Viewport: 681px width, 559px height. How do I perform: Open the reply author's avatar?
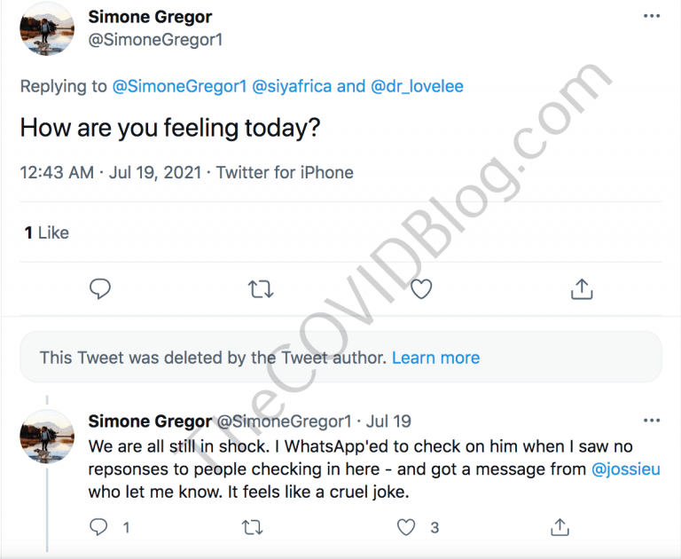click(x=47, y=437)
